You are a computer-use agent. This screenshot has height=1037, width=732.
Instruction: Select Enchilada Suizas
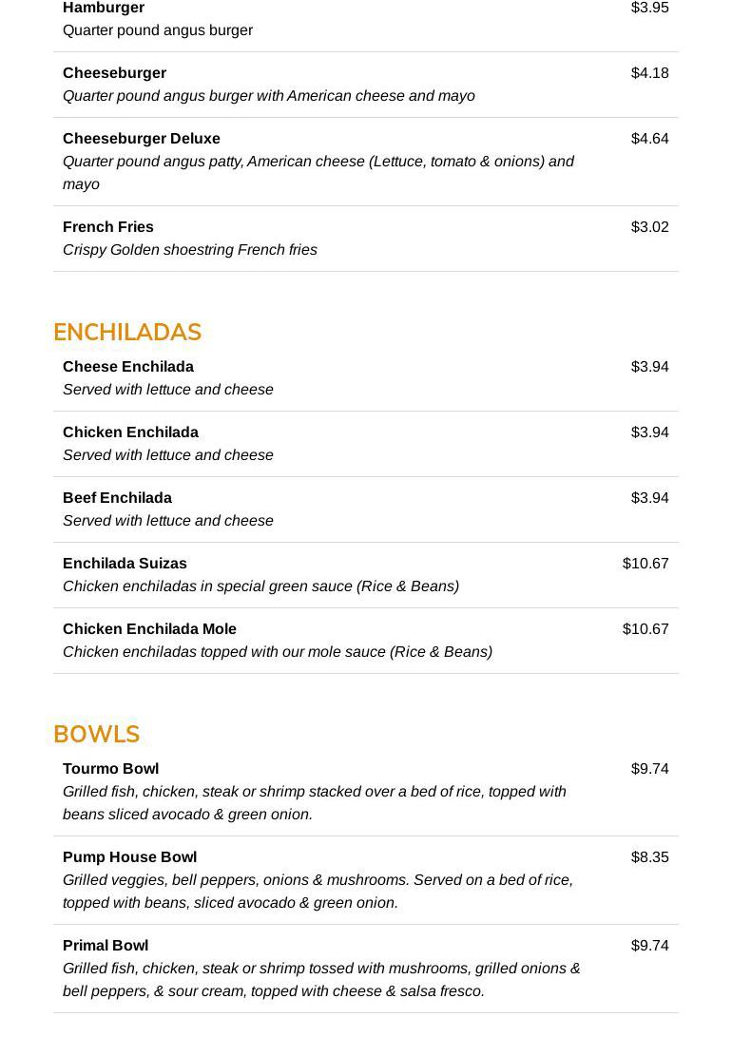click(x=125, y=564)
